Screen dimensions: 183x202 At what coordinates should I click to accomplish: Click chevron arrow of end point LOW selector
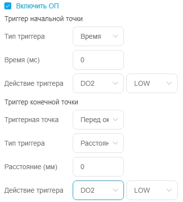coord(169,190)
